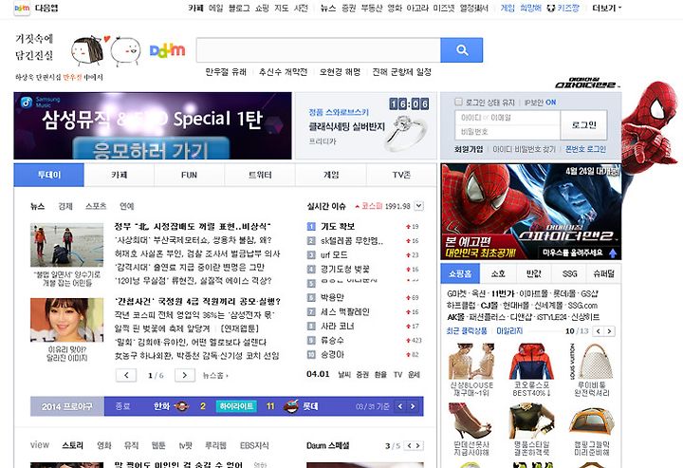Click the 하이라이트 game button
The image size is (683, 468).
click(x=236, y=406)
